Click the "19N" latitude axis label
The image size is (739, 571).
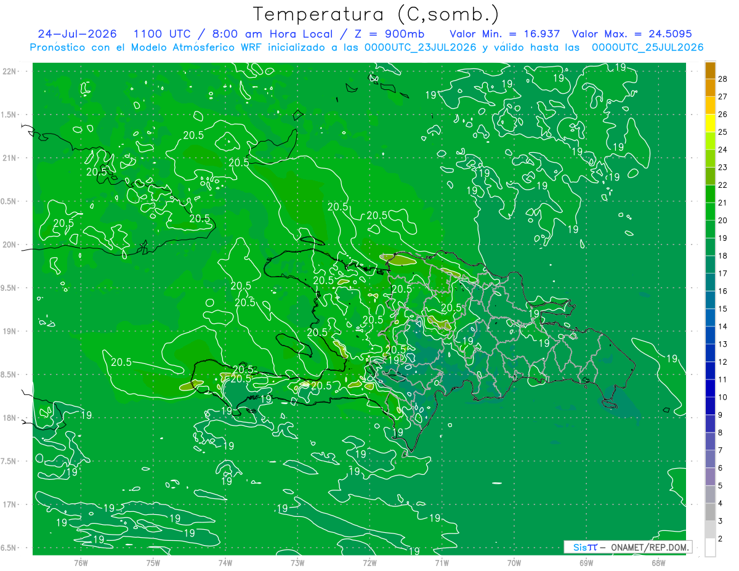tap(9, 331)
